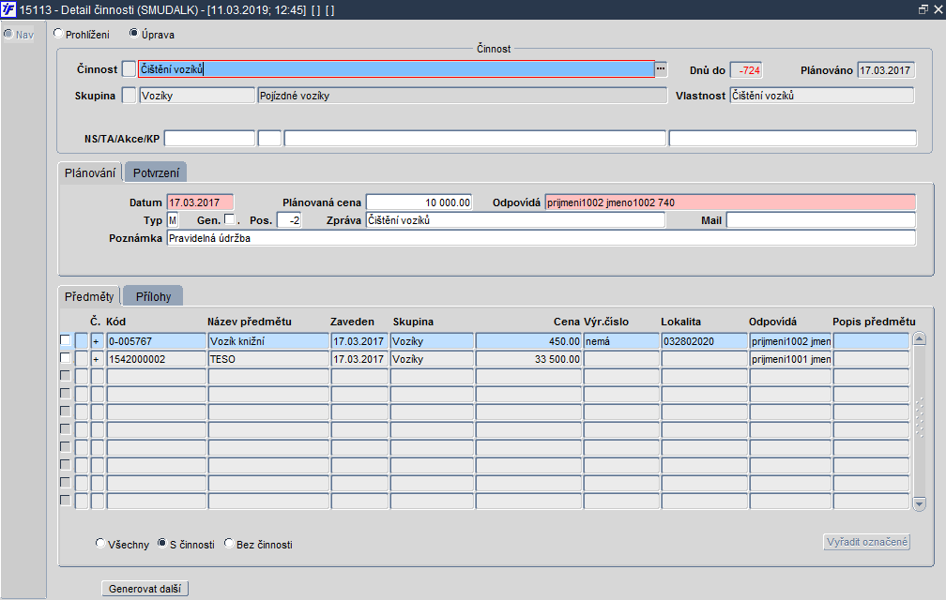The height and width of the screenshot is (600, 946).
Task: Click the Činnost field with Čištění vozíků
Action: (x=396, y=69)
